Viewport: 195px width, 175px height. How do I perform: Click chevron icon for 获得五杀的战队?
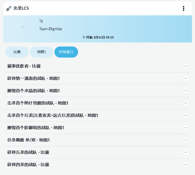point(186,152)
